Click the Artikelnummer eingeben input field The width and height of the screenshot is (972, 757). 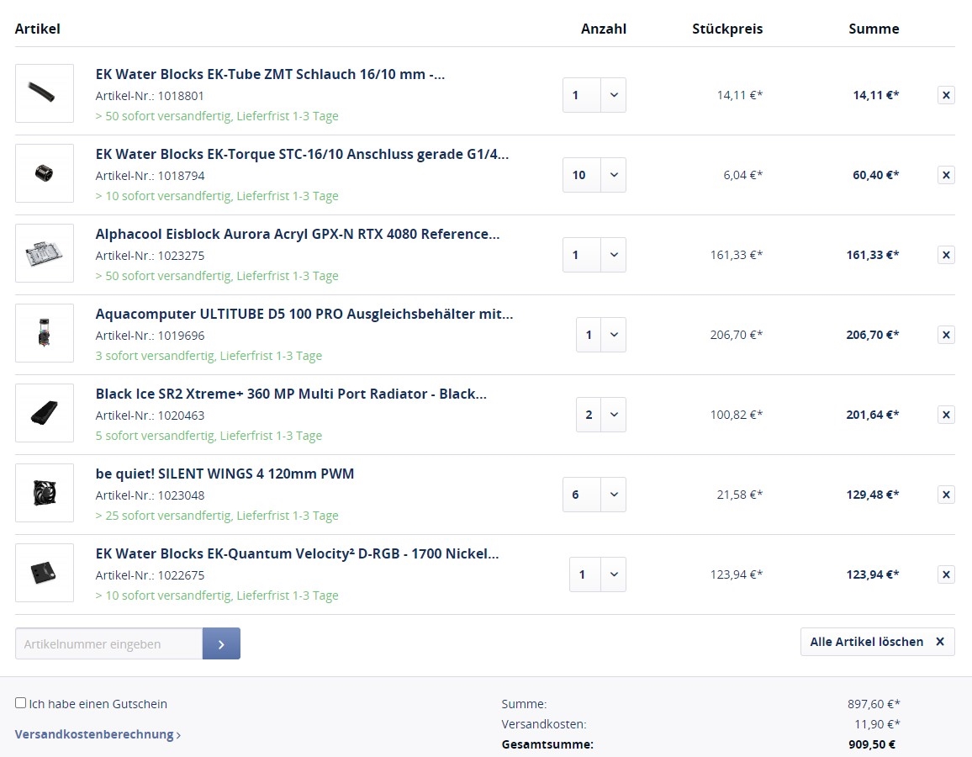pyautogui.click(x=109, y=644)
